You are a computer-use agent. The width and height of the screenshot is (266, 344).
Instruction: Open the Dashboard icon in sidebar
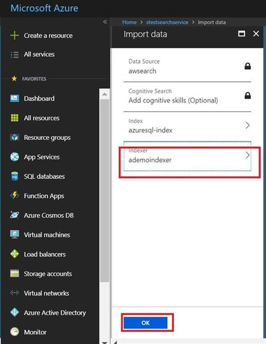[14, 98]
